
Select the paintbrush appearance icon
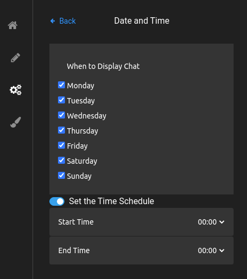pos(16,122)
